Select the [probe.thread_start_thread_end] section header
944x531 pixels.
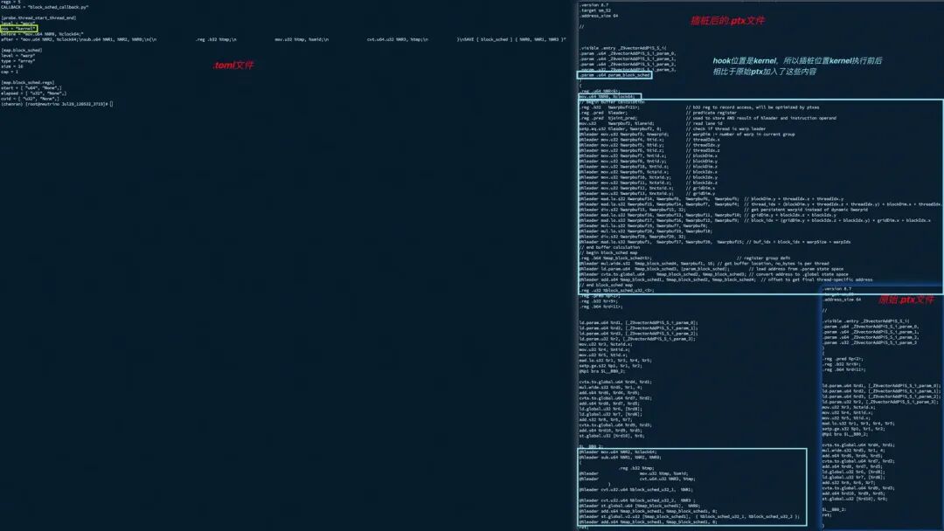(38, 18)
